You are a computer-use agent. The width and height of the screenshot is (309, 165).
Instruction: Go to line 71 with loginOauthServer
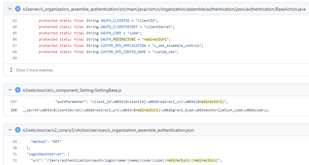(x=15, y=154)
